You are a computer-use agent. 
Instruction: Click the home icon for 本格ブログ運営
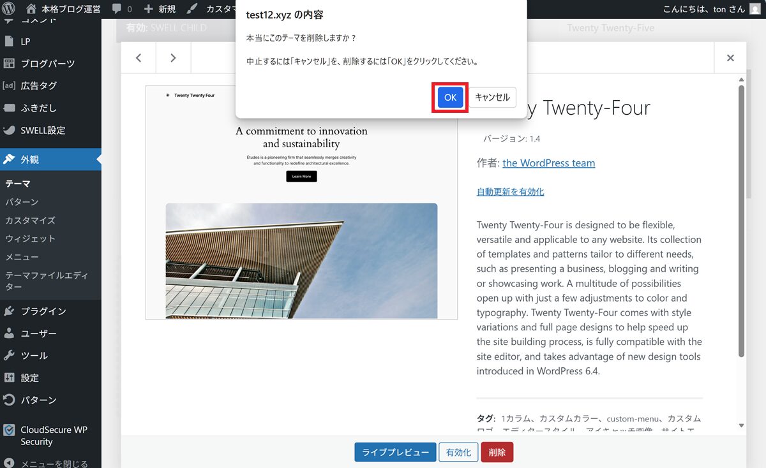tap(31, 9)
